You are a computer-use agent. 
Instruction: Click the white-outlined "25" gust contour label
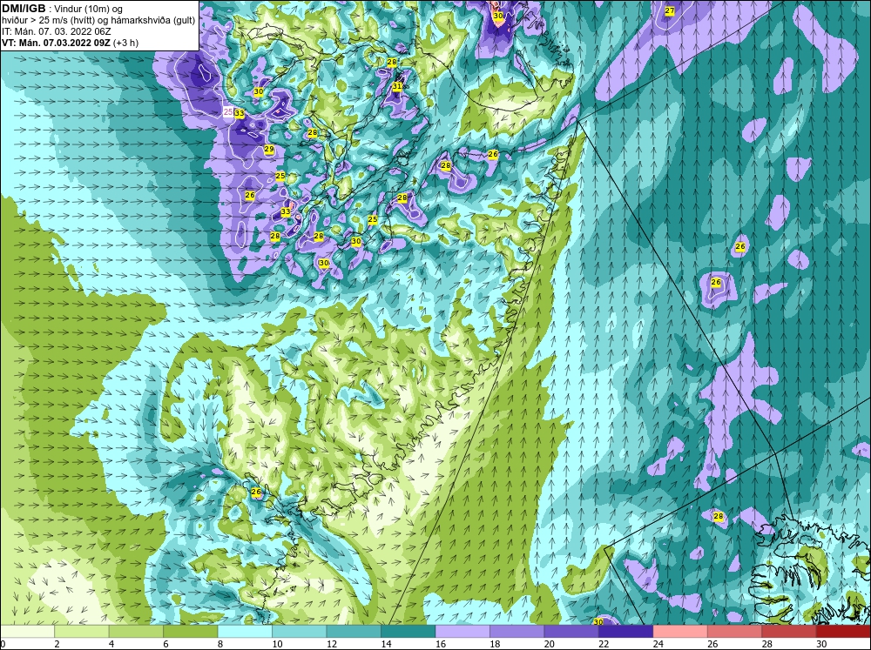pyautogui.click(x=227, y=112)
